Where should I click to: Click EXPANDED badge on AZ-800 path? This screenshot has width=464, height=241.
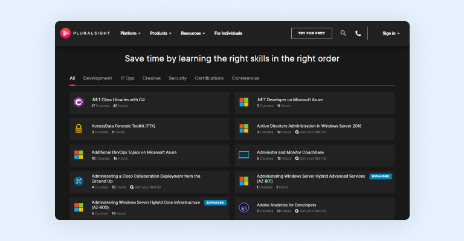point(216,202)
